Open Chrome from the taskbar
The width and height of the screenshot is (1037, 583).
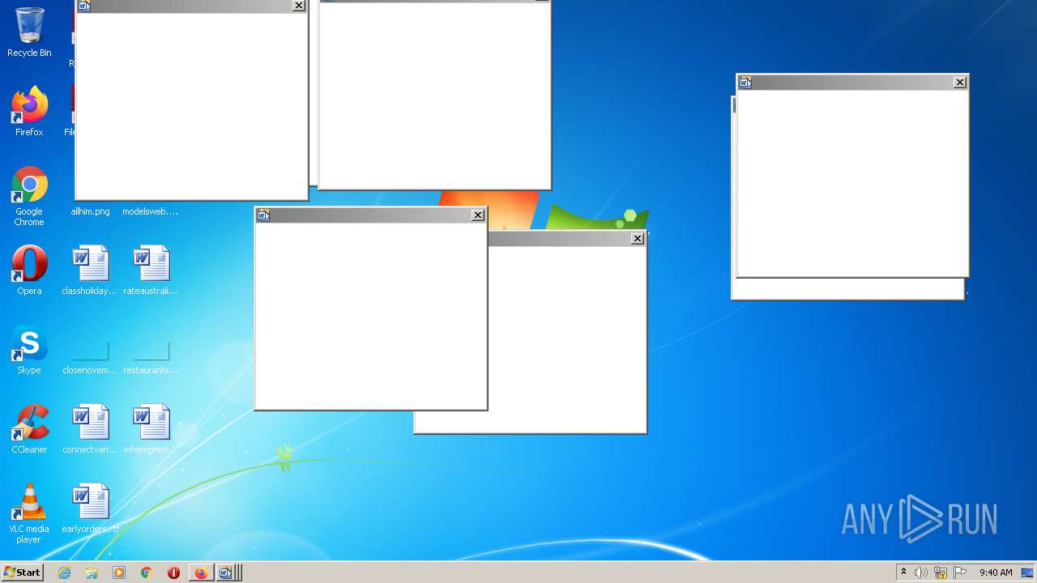(147, 572)
